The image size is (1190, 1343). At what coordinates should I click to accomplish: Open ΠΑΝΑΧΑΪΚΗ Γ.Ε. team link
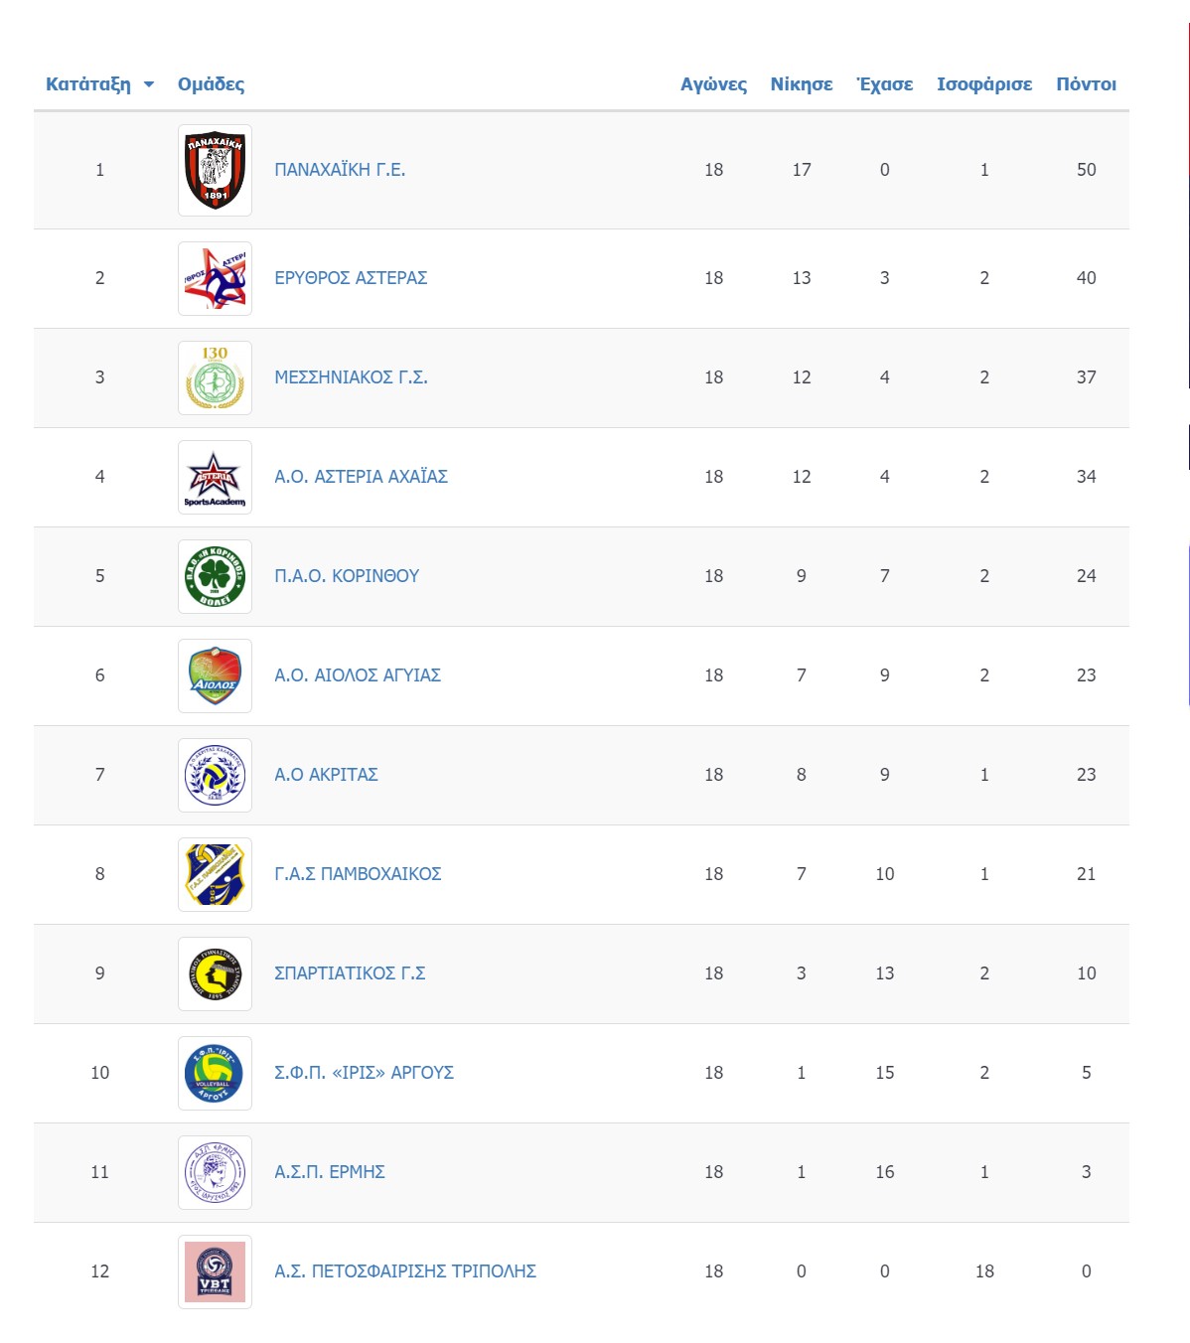click(340, 170)
